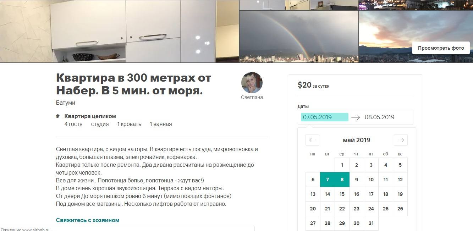Open the sunset sky photo thumbnail
Image resolution: width=473 pixels, height=231 pixels.
pyautogui.click(x=416, y=37)
